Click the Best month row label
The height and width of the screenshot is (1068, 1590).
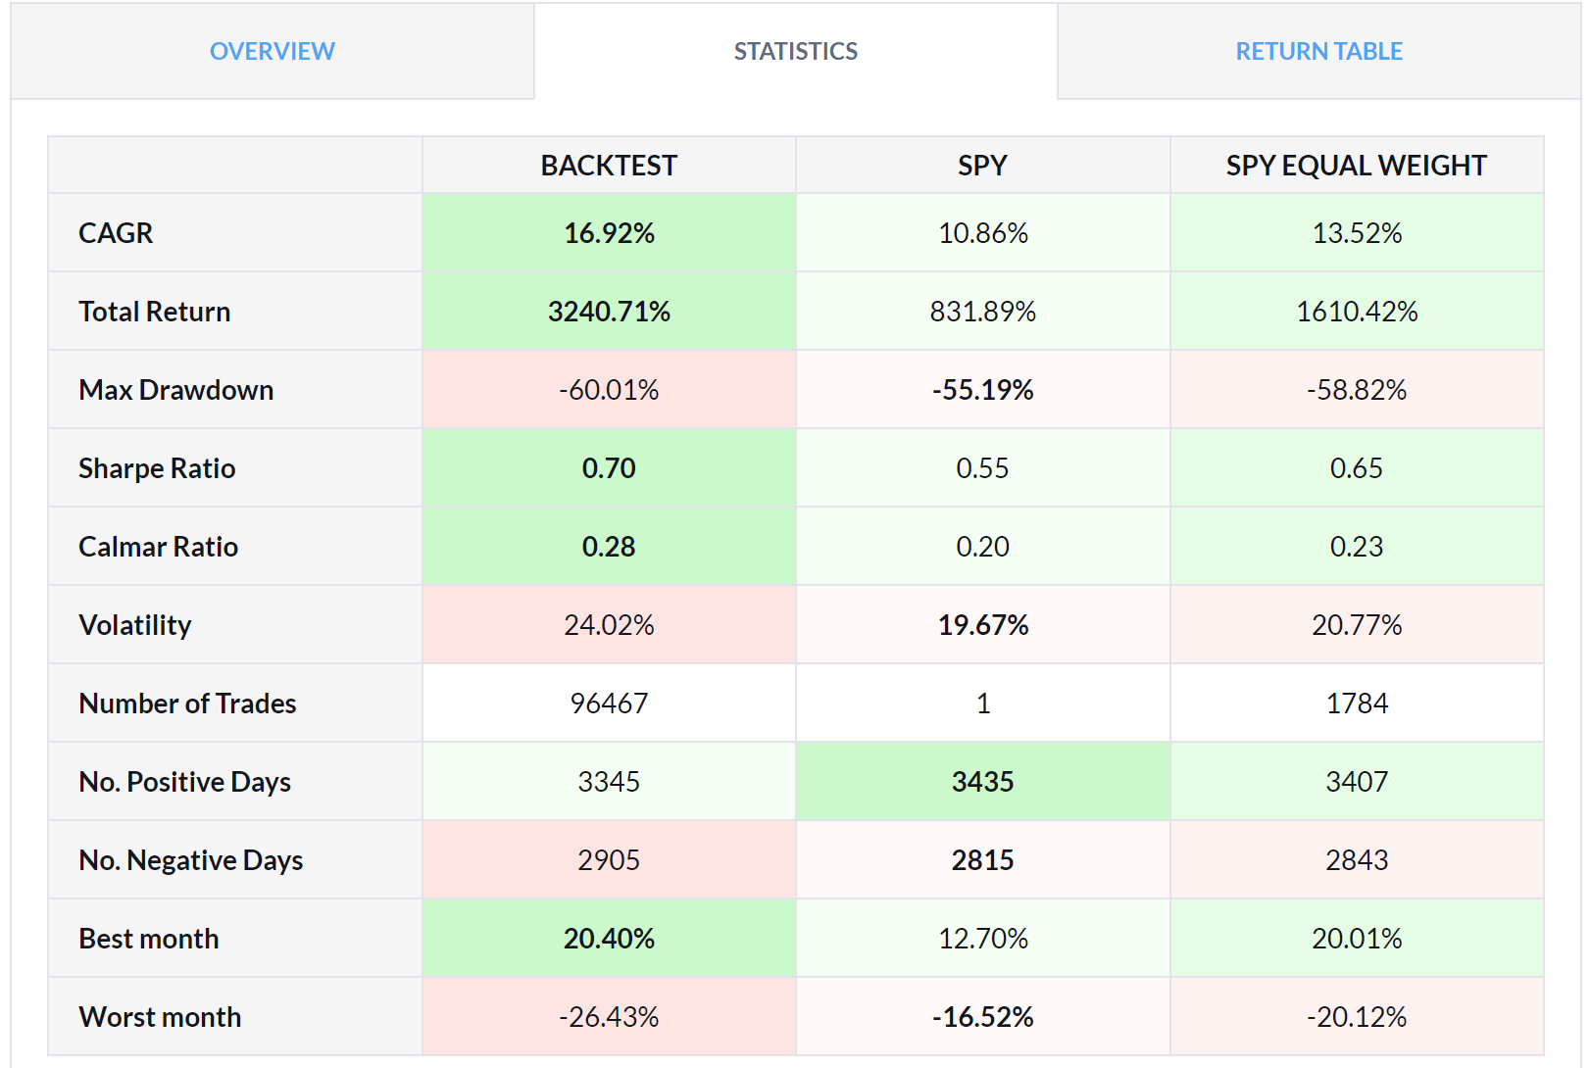pos(149,939)
